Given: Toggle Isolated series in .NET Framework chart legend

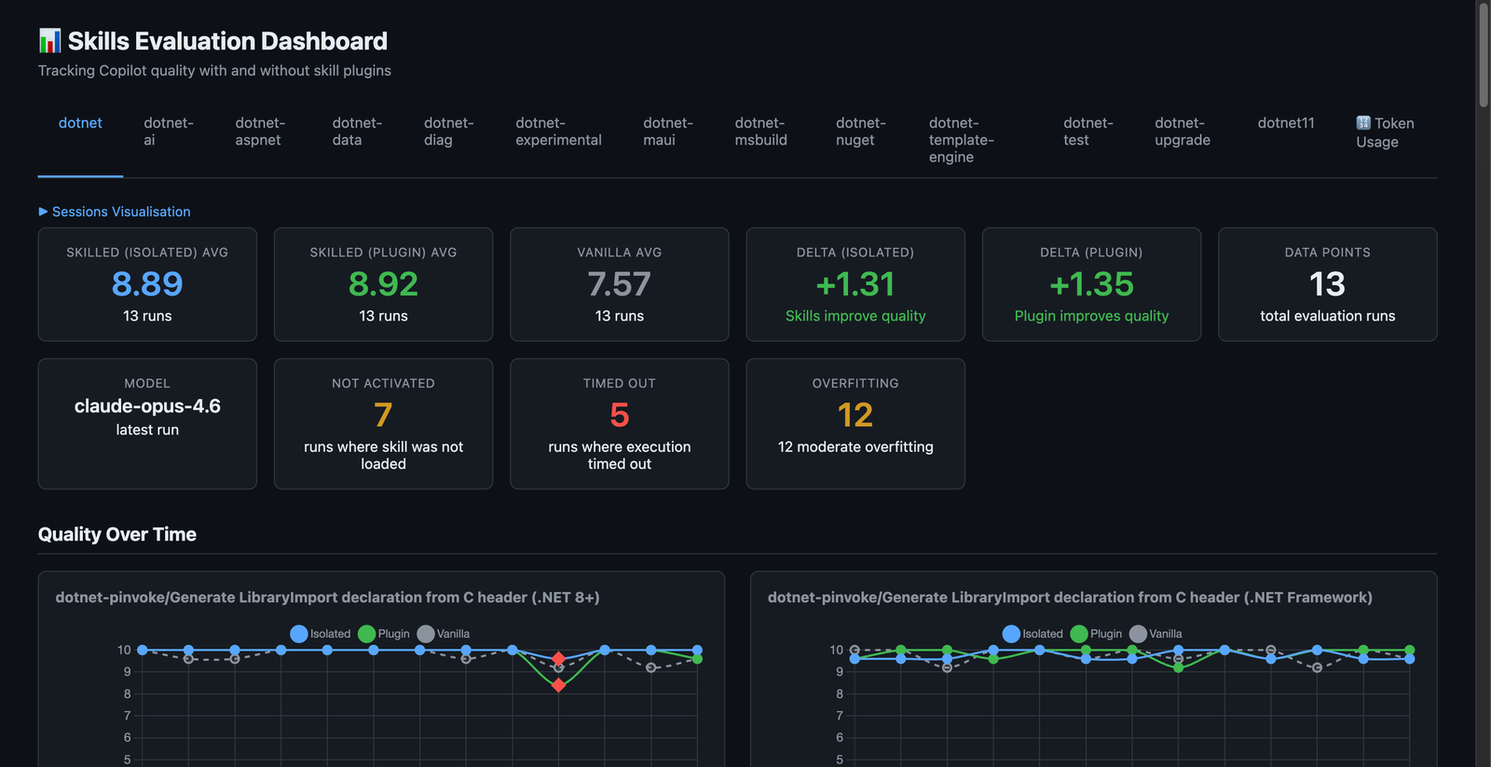Looking at the screenshot, I should 1033,634.
